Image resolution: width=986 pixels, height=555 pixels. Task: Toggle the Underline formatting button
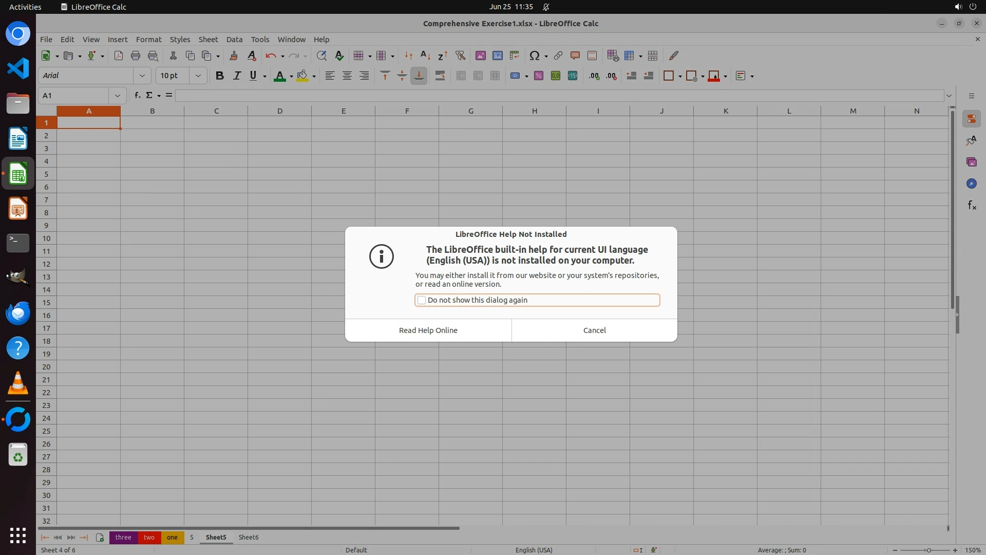click(x=253, y=76)
